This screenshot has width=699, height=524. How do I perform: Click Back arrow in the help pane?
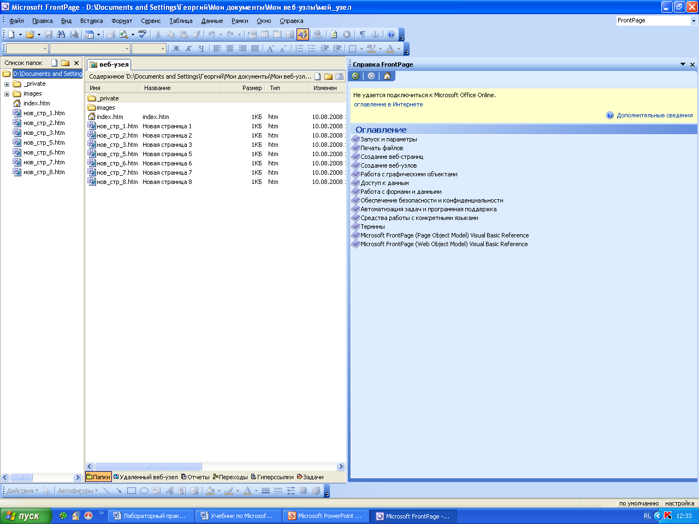pos(356,76)
